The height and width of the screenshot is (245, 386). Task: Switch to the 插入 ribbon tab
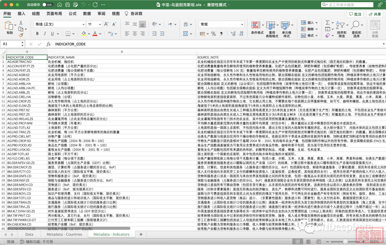(21, 14)
